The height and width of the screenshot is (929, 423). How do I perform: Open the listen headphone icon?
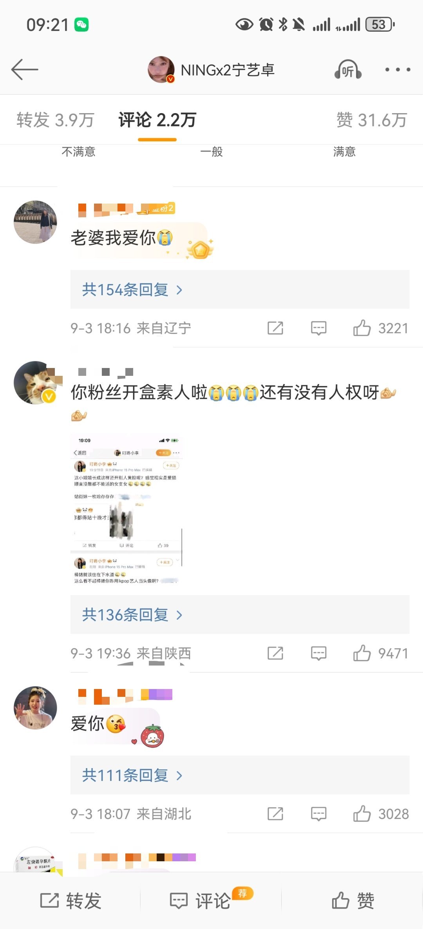348,70
